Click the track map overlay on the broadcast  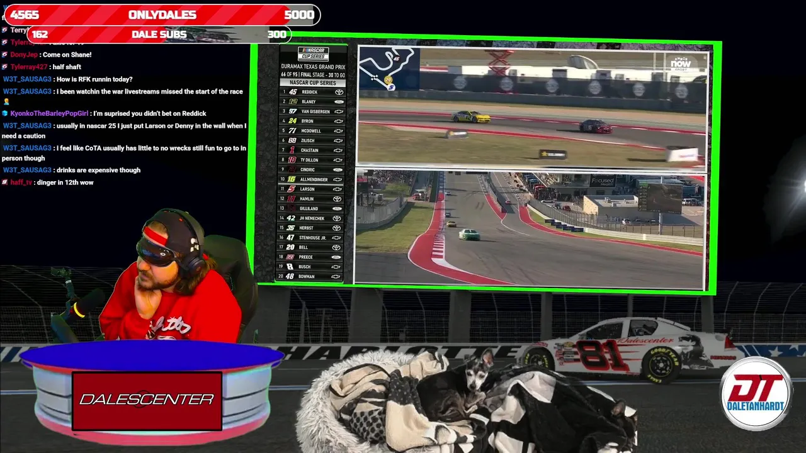coord(389,69)
